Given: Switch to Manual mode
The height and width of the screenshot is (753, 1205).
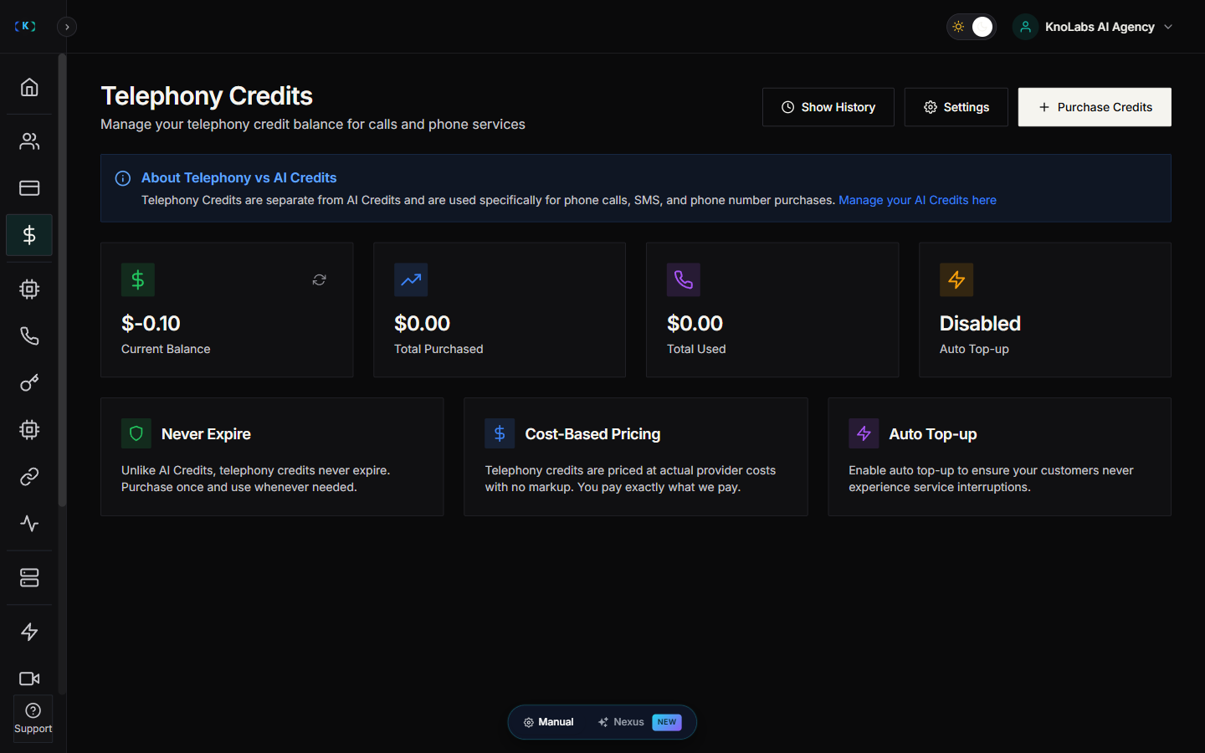Looking at the screenshot, I should (549, 722).
